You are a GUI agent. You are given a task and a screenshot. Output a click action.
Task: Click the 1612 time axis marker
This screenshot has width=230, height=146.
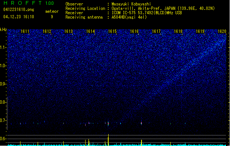click(x=47, y=31)
